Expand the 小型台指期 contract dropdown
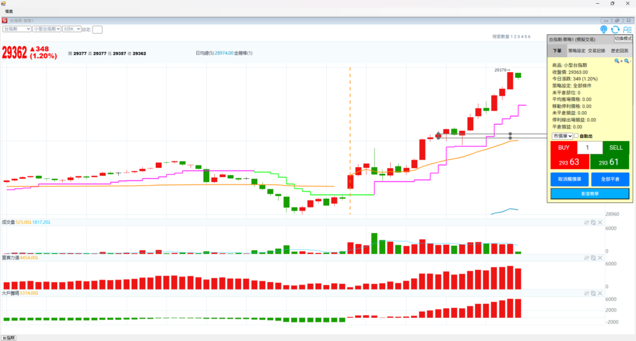 [x=47, y=29]
